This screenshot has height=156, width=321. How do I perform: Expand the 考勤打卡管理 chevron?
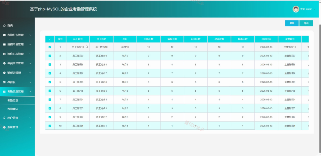[30, 35]
